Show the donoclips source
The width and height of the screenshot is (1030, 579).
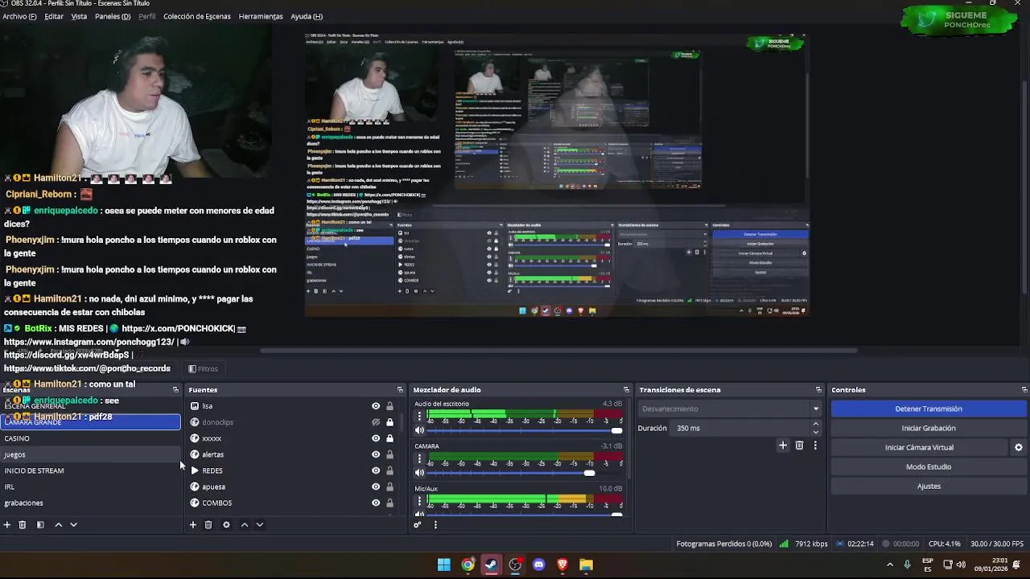(x=375, y=422)
